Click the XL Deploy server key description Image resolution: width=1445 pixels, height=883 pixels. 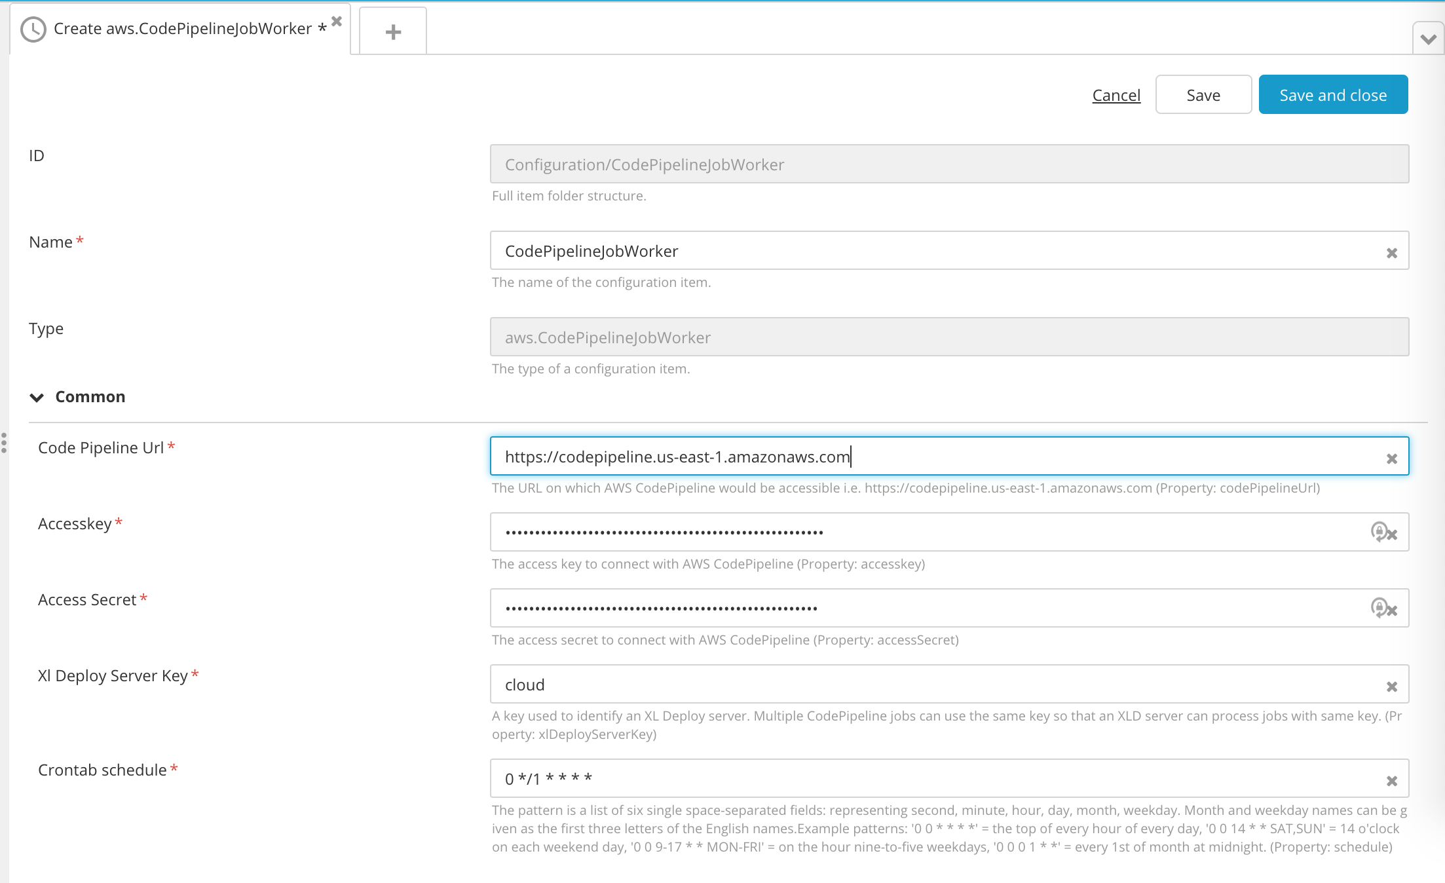pyautogui.click(x=947, y=725)
